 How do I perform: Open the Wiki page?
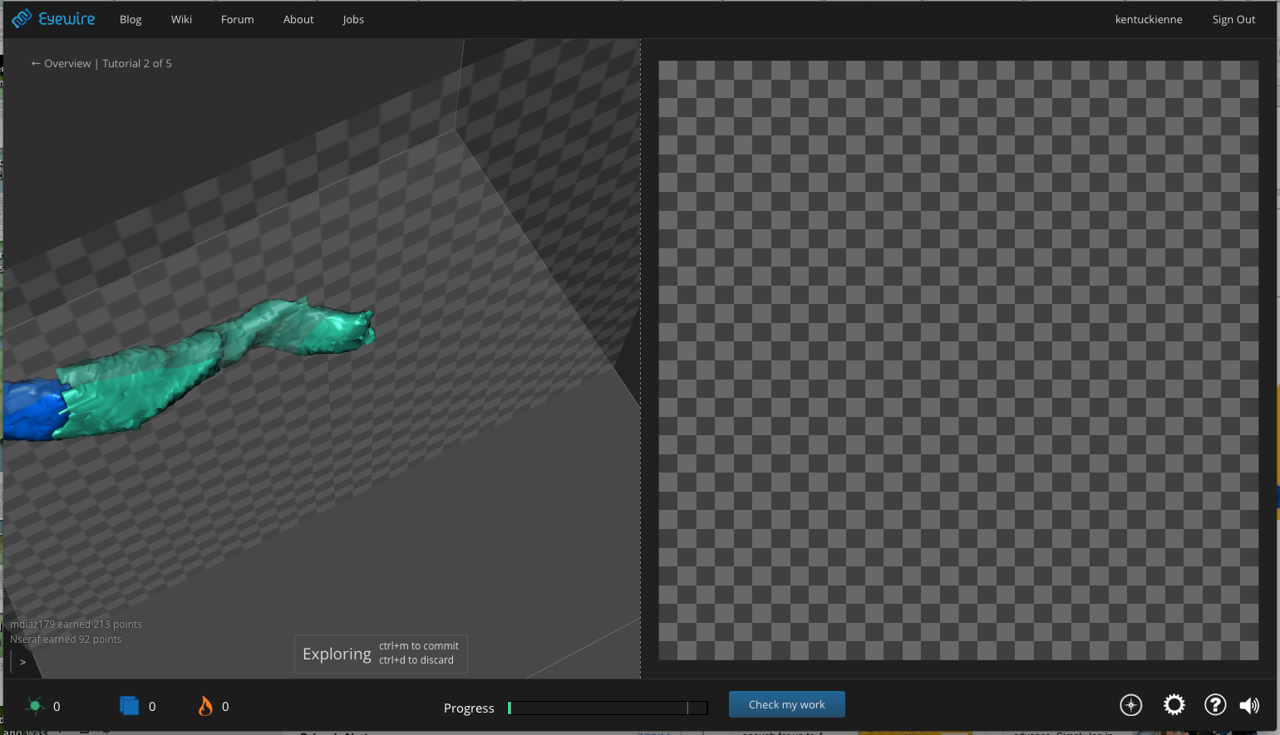click(181, 20)
